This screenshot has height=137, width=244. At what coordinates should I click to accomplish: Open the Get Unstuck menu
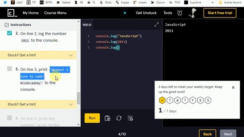click(x=146, y=13)
